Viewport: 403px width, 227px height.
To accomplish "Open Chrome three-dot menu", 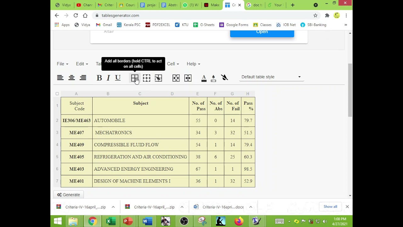I will coord(346,15).
